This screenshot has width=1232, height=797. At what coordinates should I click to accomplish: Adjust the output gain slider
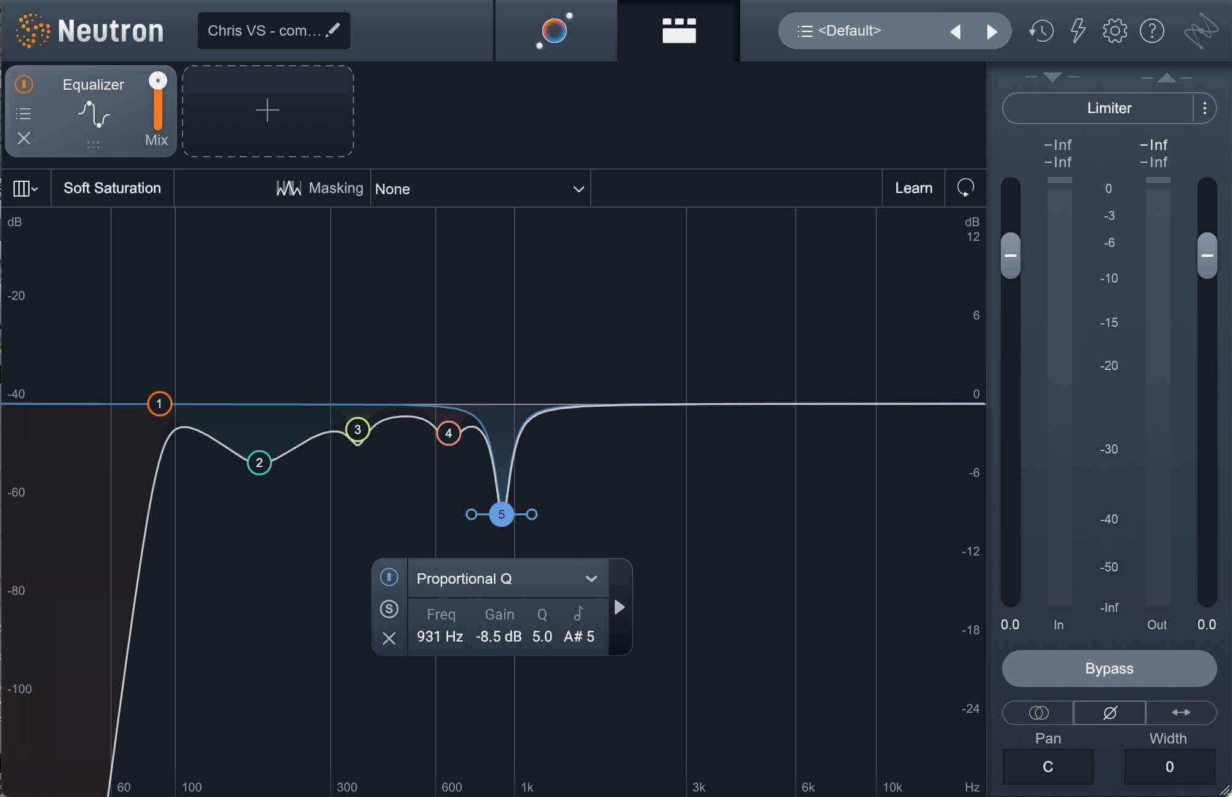(1207, 255)
